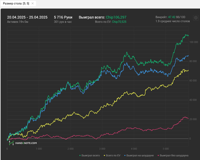Click '1.9 среднее число столов' text
Screen dimensions: 200x160
click(173, 21)
